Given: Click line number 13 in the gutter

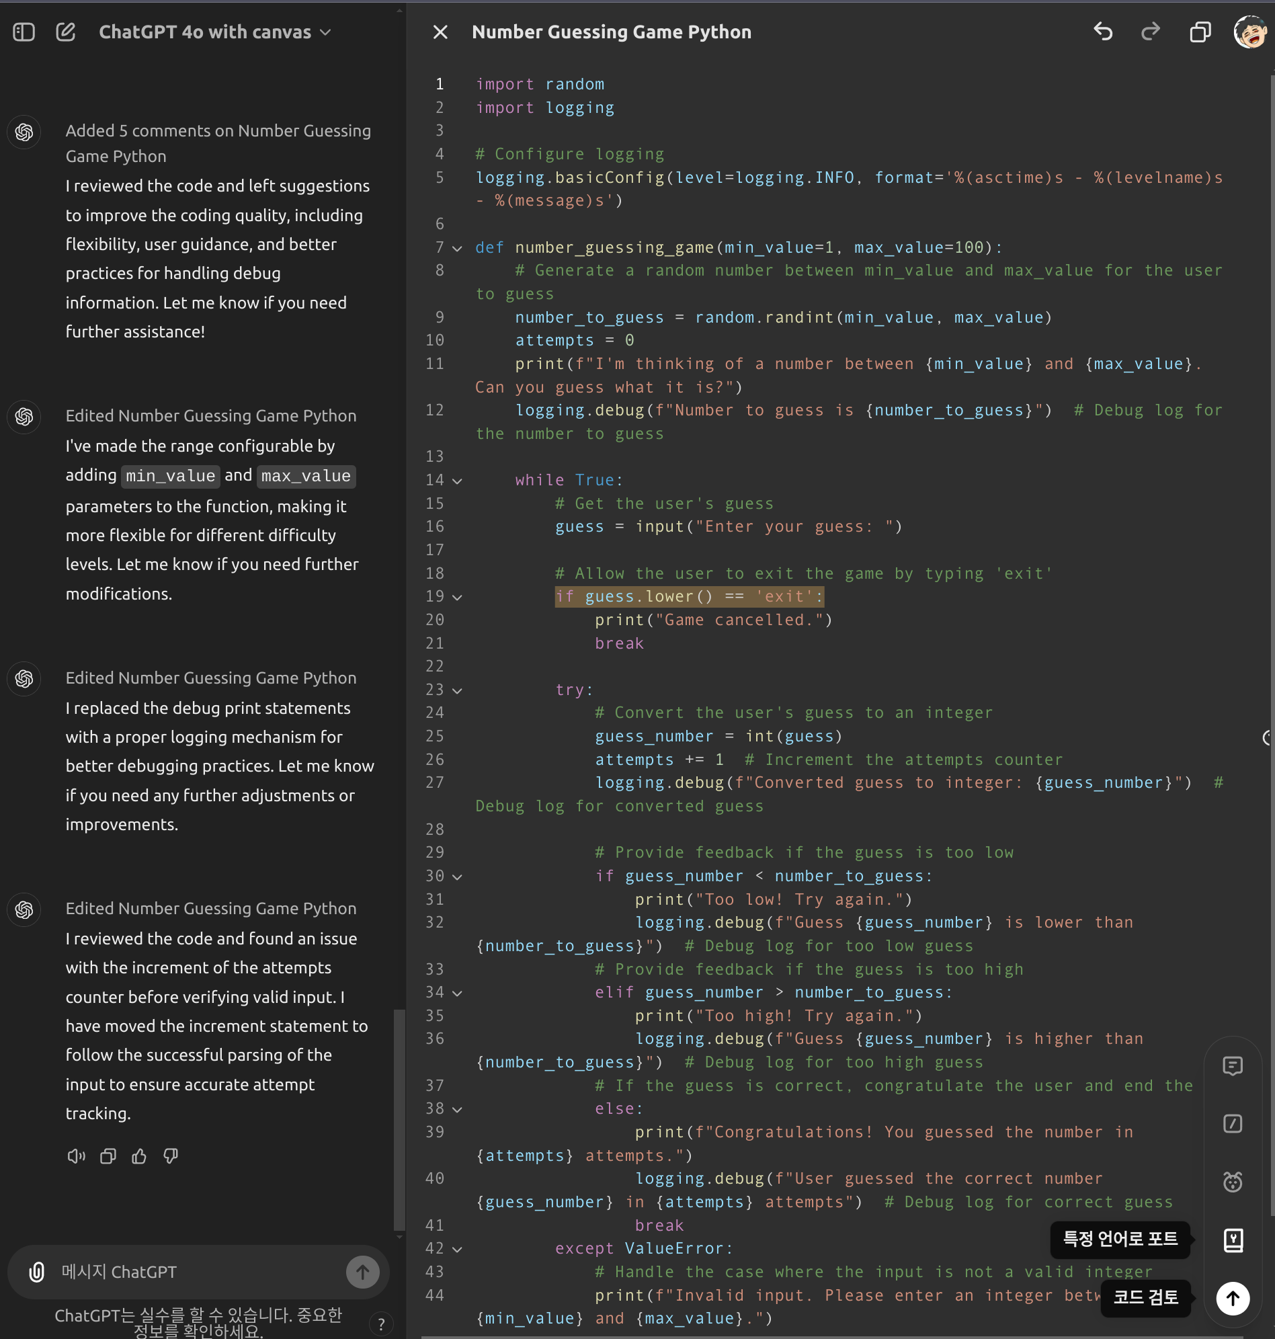Looking at the screenshot, I should pos(434,456).
